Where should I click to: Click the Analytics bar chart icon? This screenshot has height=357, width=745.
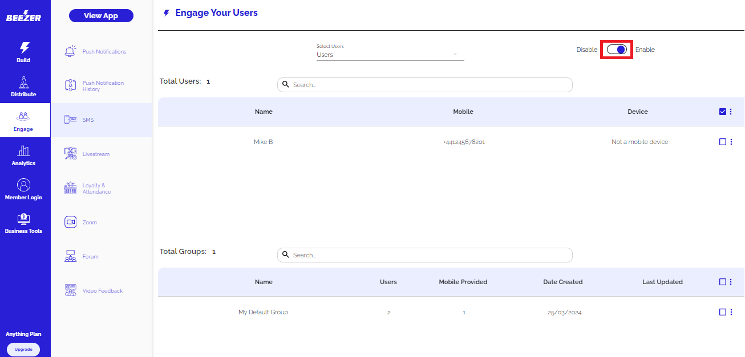point(24,151)
